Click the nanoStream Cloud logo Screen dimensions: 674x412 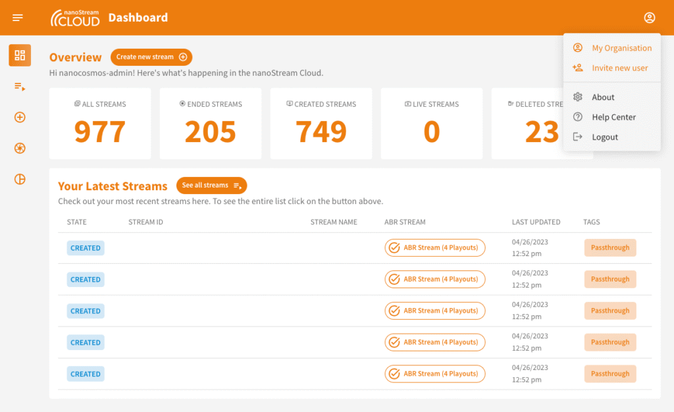tap(75, 18)
